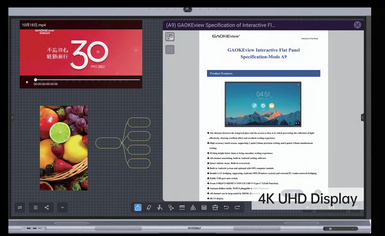Image resolution: width=385 pixels, height=236 pixels.
Task: Select the eraser tool
Action: tap(149, 207)
